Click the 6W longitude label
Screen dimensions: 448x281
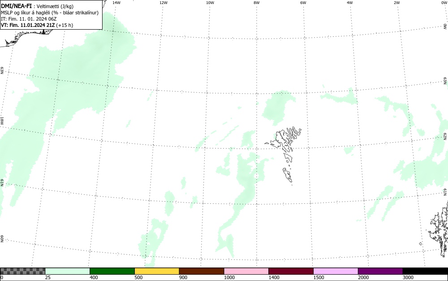click(x=303, y=3)
